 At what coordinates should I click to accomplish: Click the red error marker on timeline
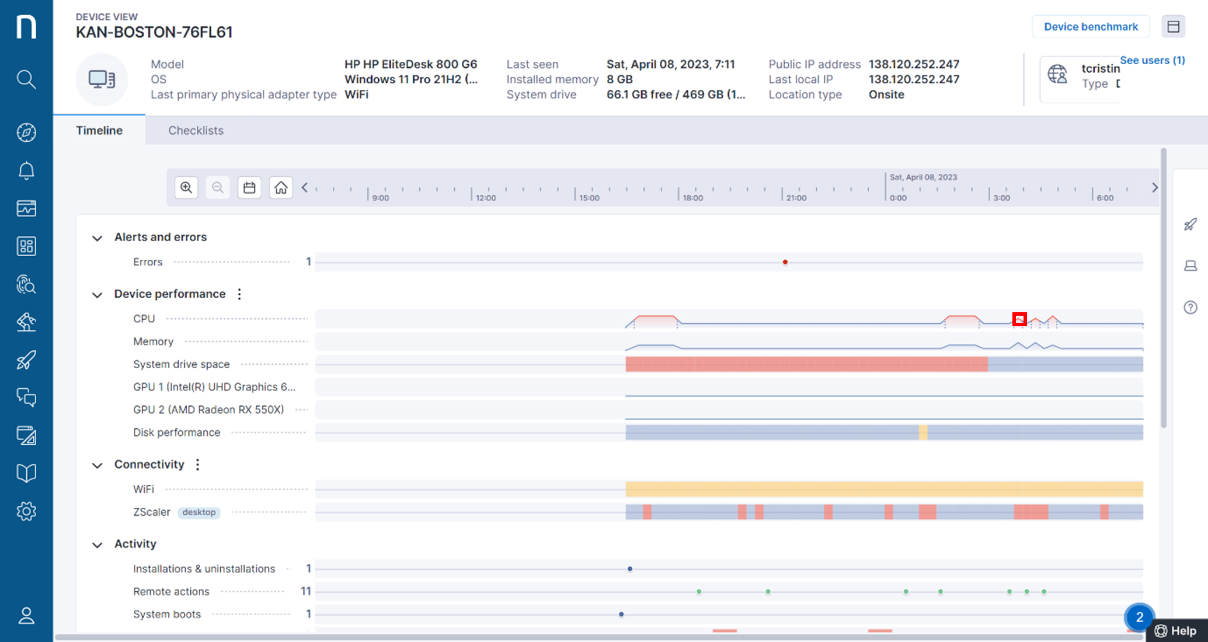785,262
